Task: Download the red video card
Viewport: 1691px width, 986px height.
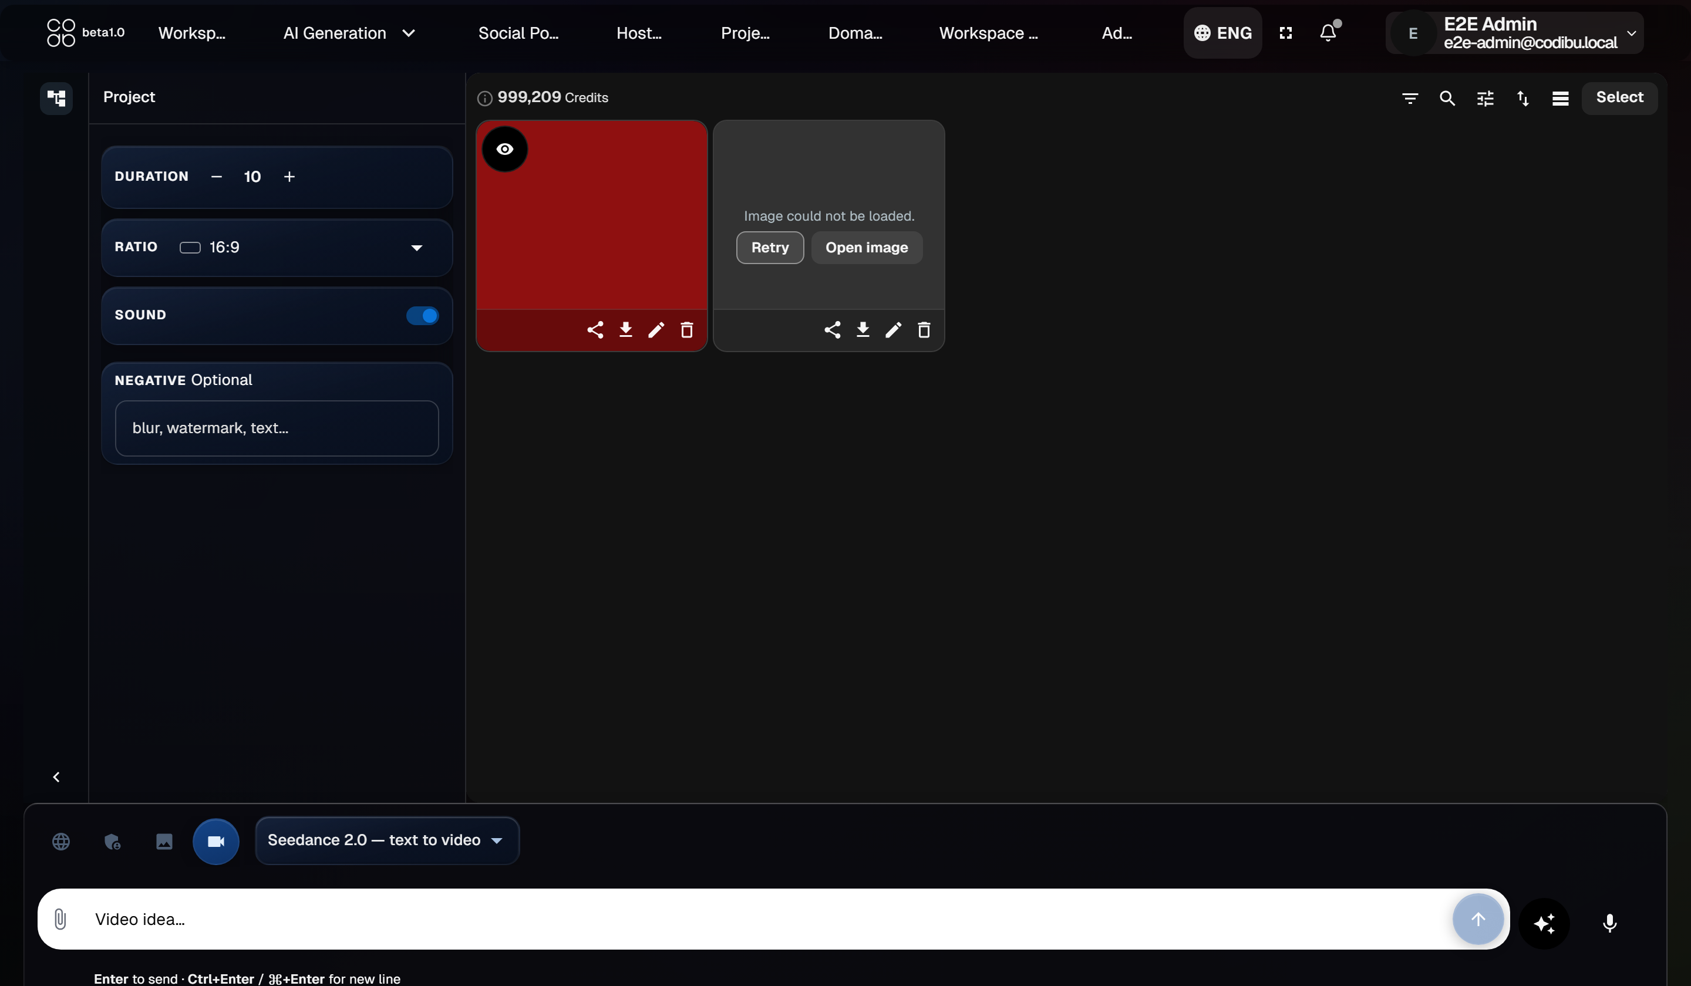Action: pos(625,329)
